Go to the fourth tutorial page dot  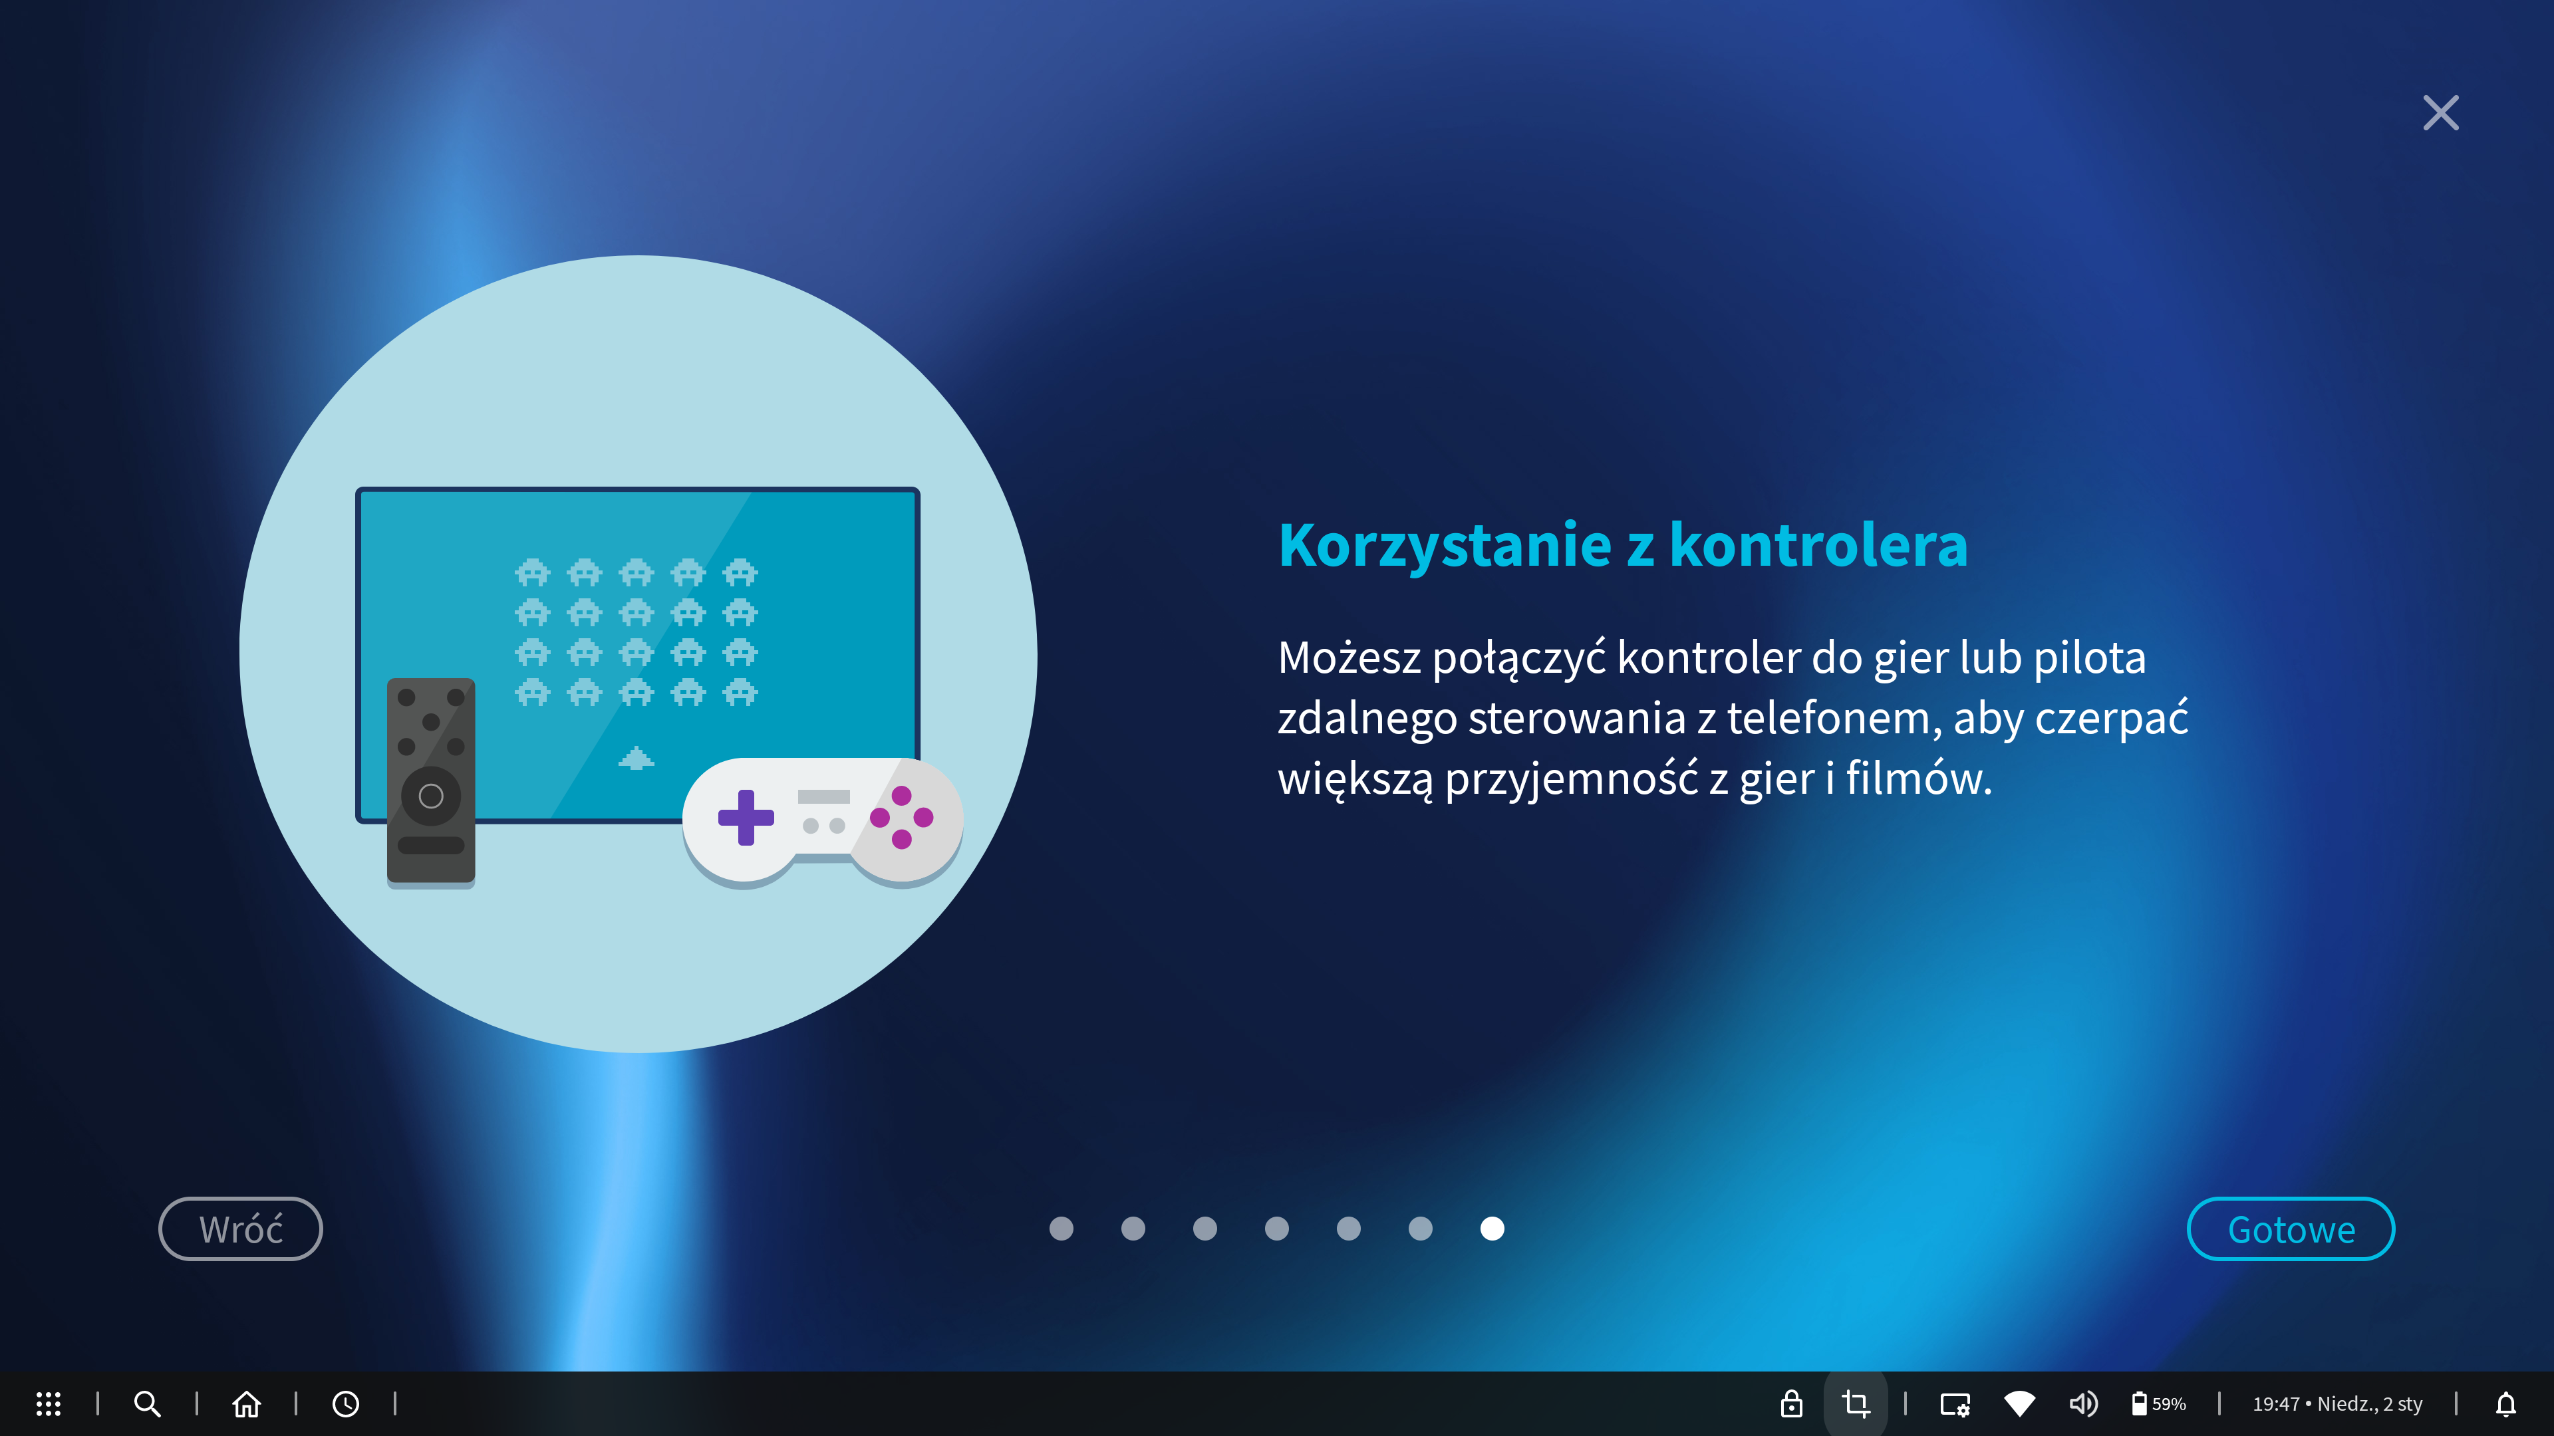coord(1277,1229)
